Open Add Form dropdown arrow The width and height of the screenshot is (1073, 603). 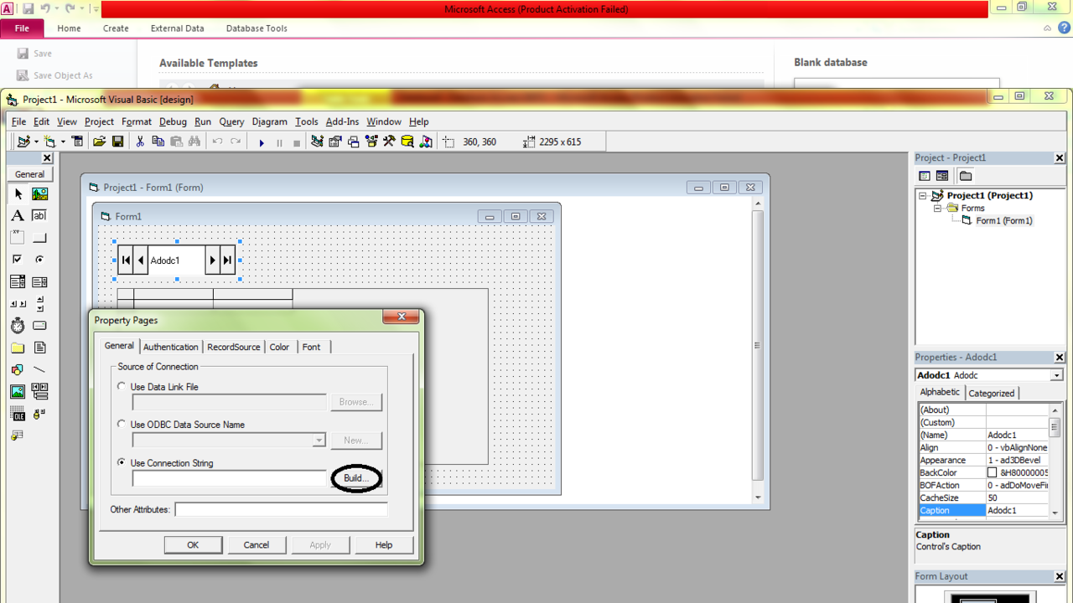(63, 142)
